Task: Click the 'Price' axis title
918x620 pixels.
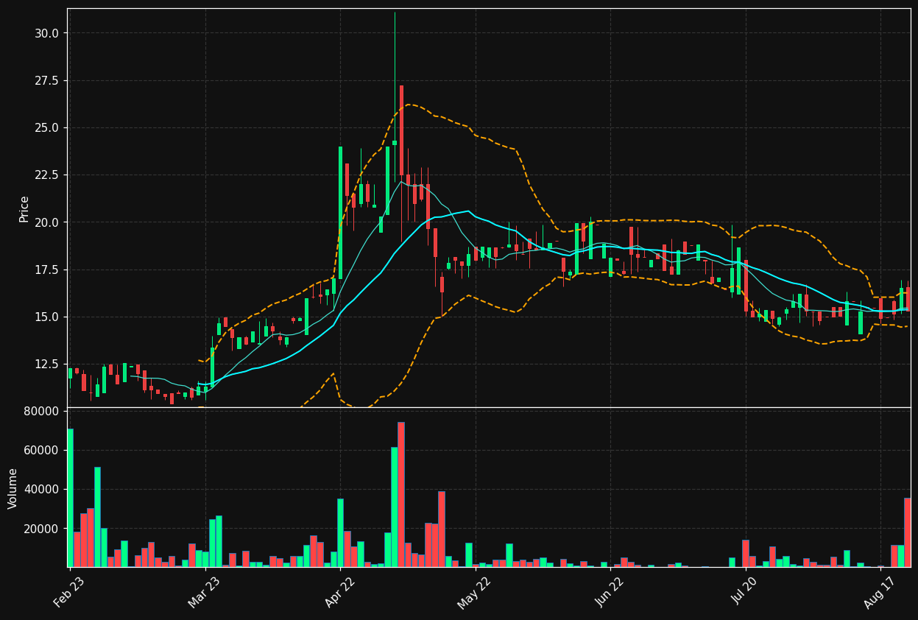Action: tap(24, 208)
